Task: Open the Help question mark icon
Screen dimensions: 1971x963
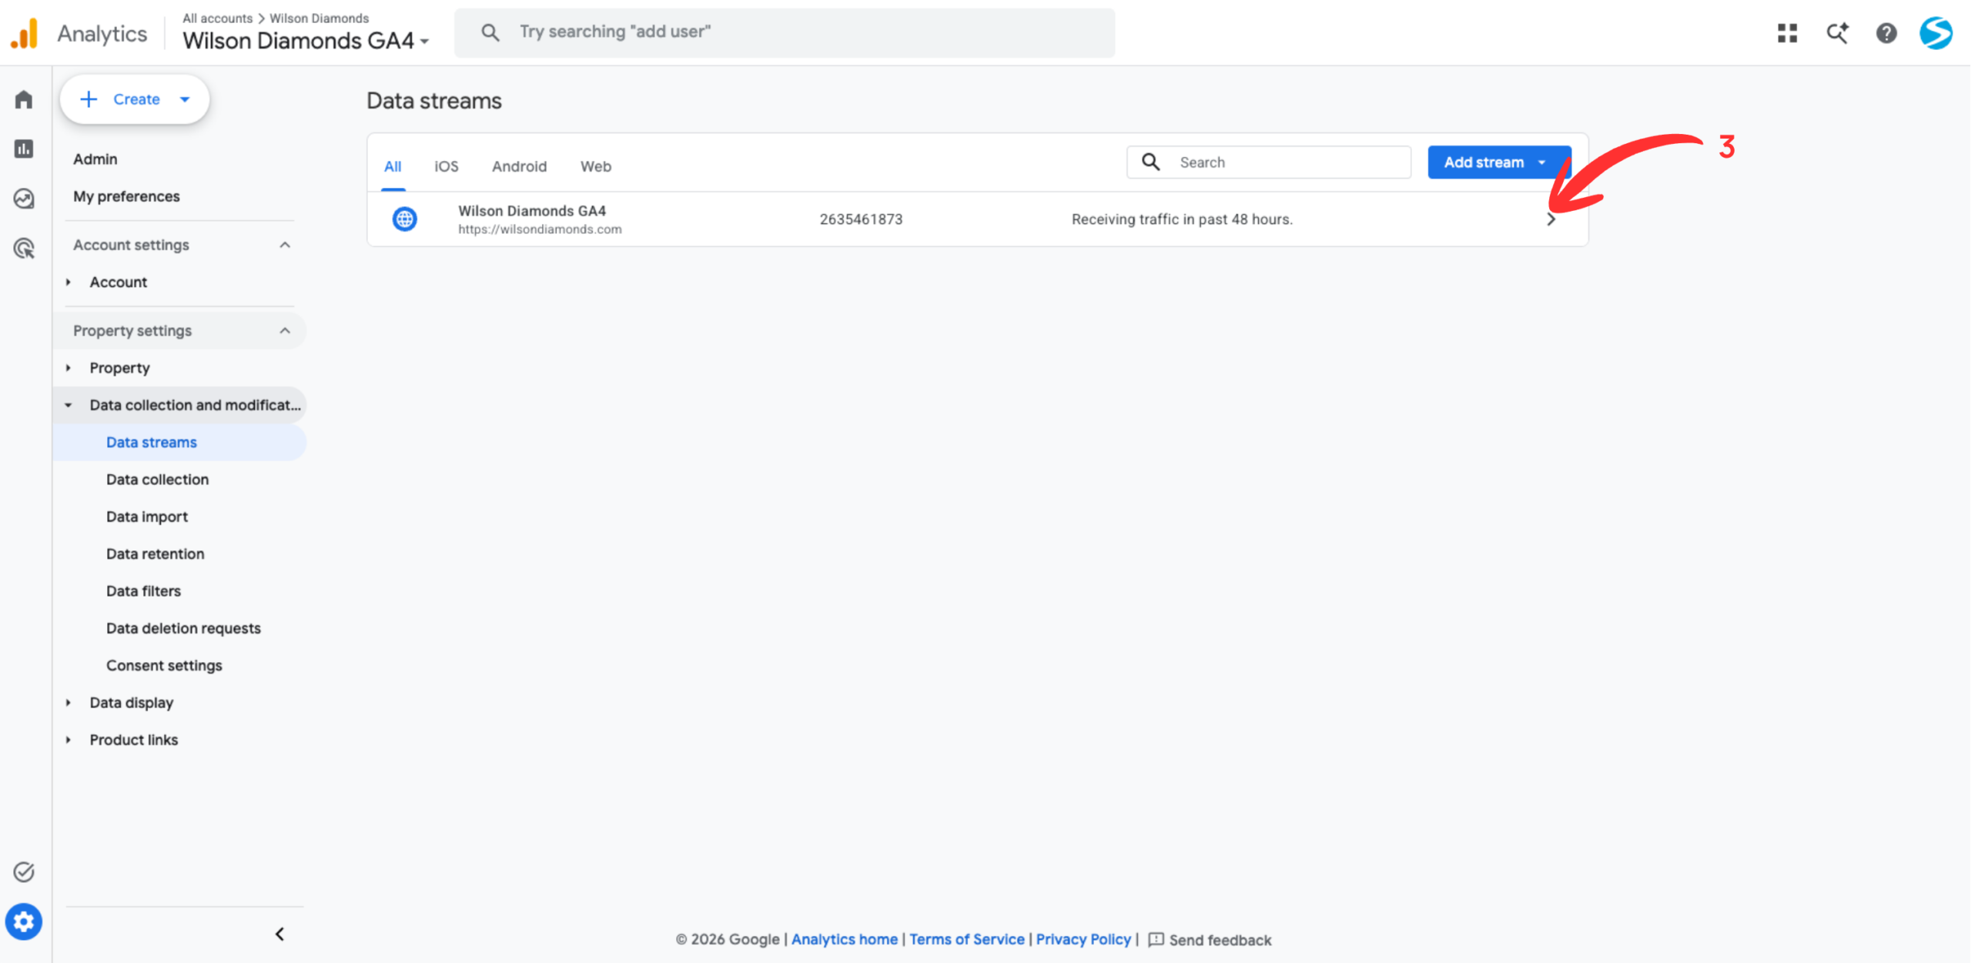Action: 1886,33
